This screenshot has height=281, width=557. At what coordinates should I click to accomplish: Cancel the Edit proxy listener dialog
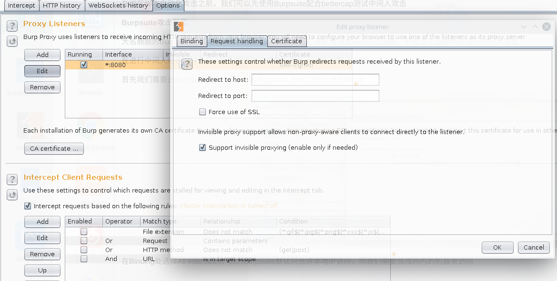click(534, 247)
